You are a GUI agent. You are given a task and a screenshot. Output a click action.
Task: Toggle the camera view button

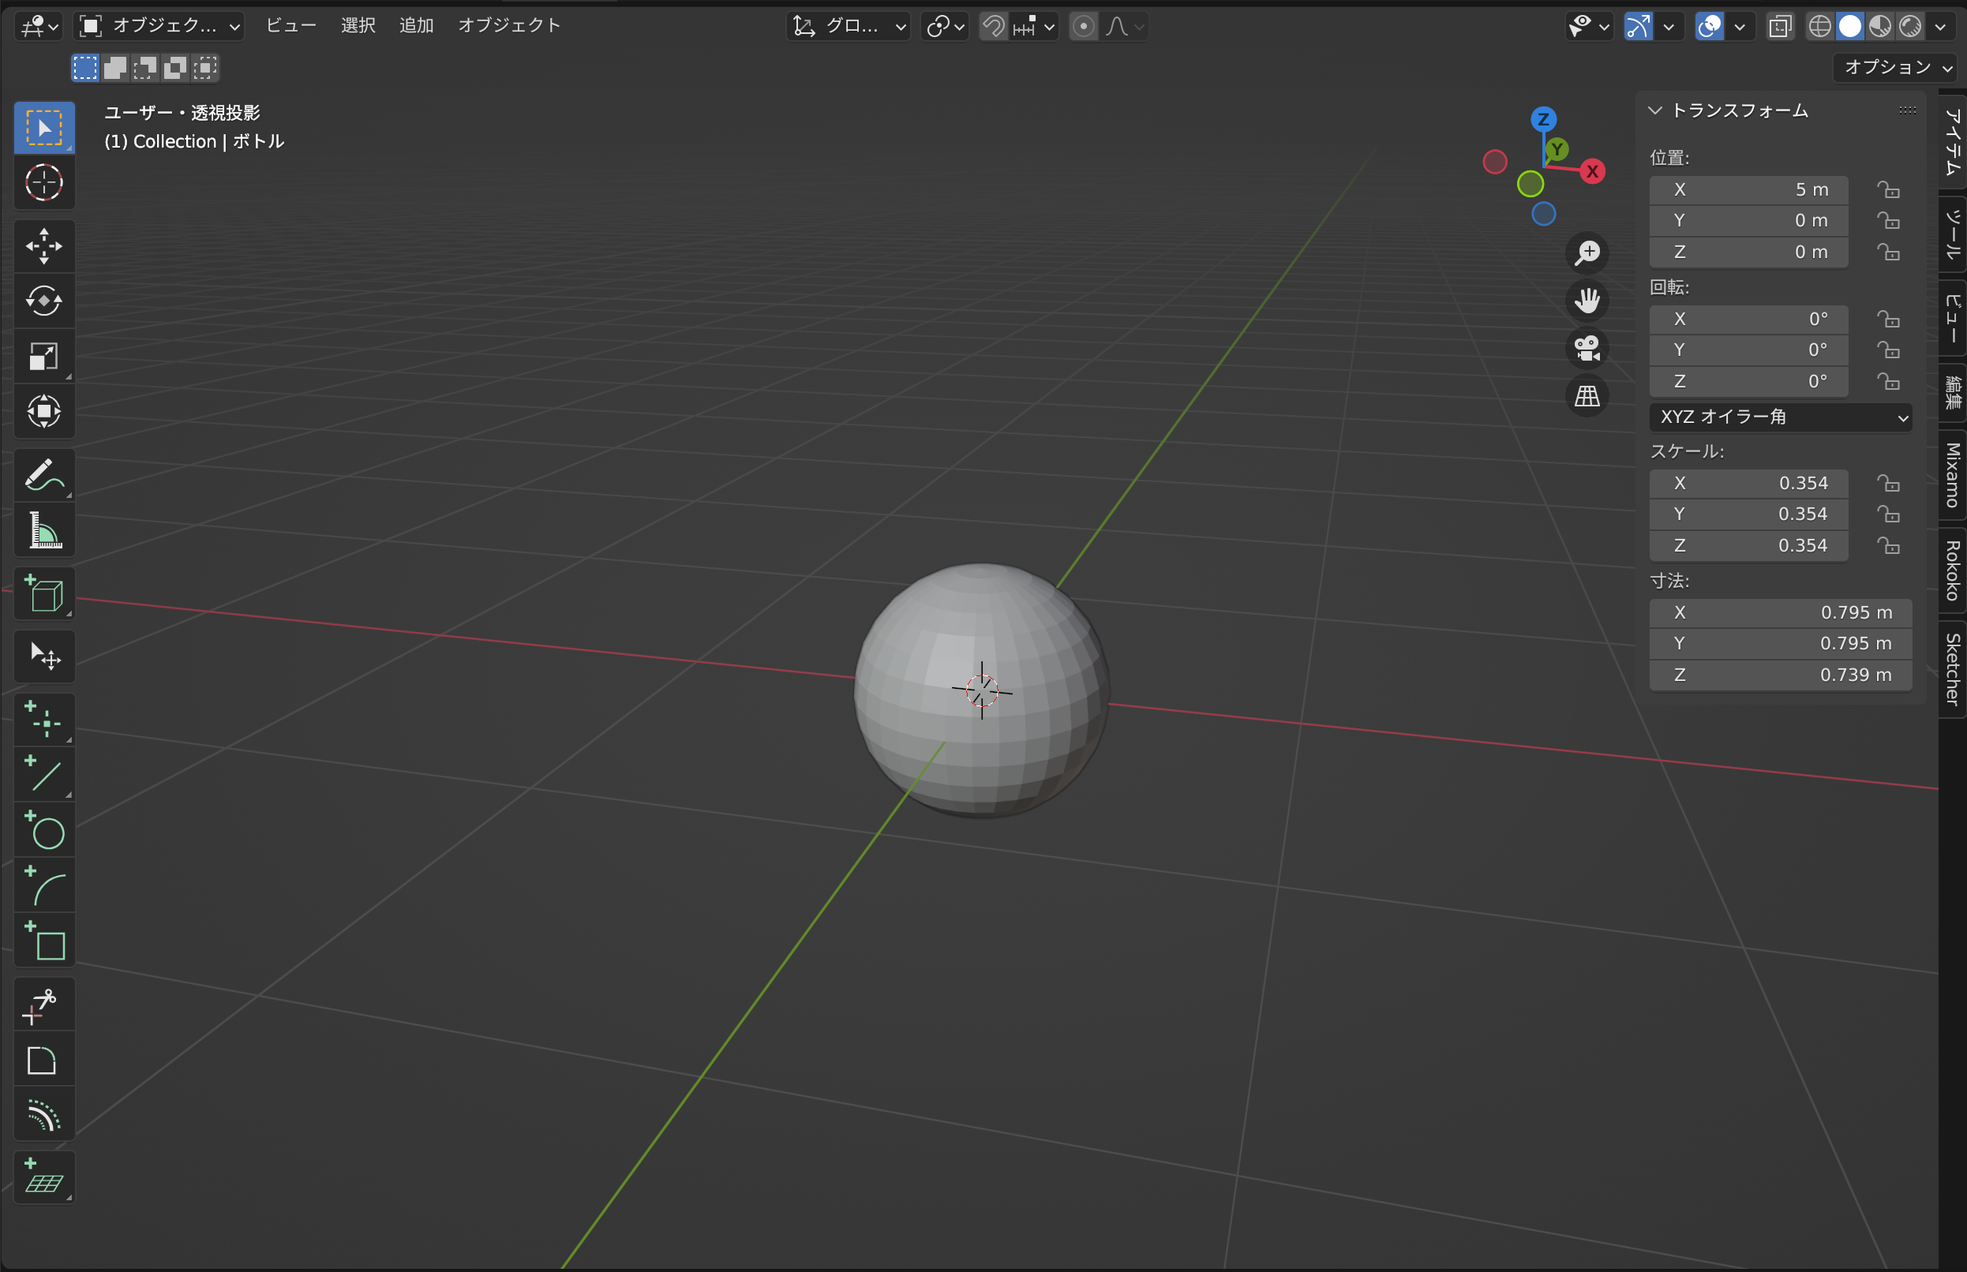1587,348
